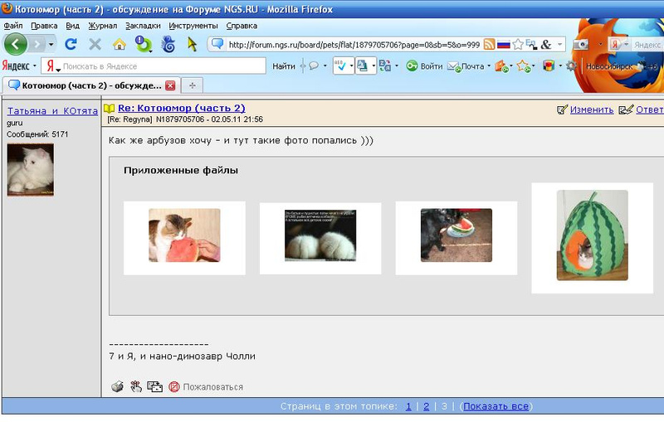Close the Котоюмор tab
Screen dimensions: 664x422
171,85
